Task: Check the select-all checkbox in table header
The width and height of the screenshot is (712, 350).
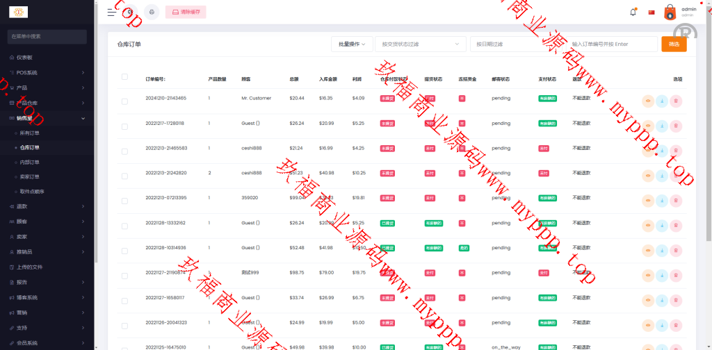Action: [x=124, y=76]
